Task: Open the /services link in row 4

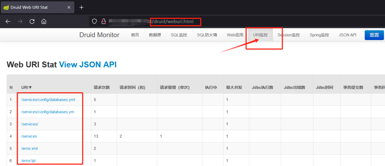Action: click(29, 137)
